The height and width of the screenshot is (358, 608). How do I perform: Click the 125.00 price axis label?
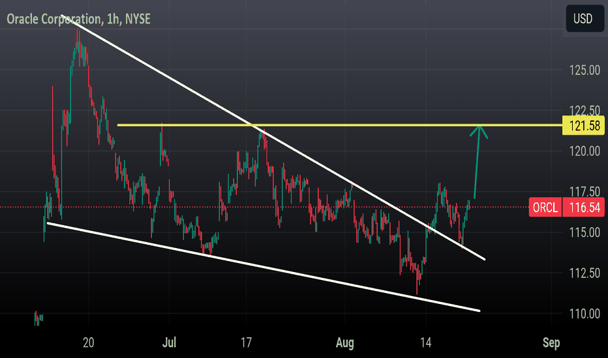(x=585, y=70)
